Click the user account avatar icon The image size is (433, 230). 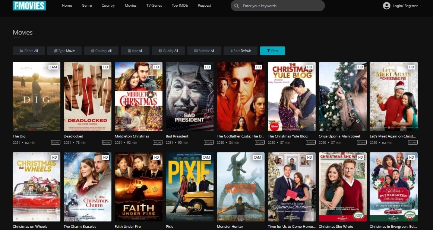387,6
